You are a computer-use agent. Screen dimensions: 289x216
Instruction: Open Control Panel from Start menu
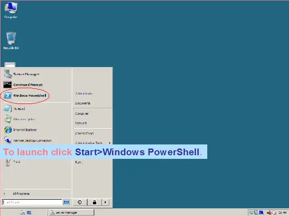pos(84,133)
